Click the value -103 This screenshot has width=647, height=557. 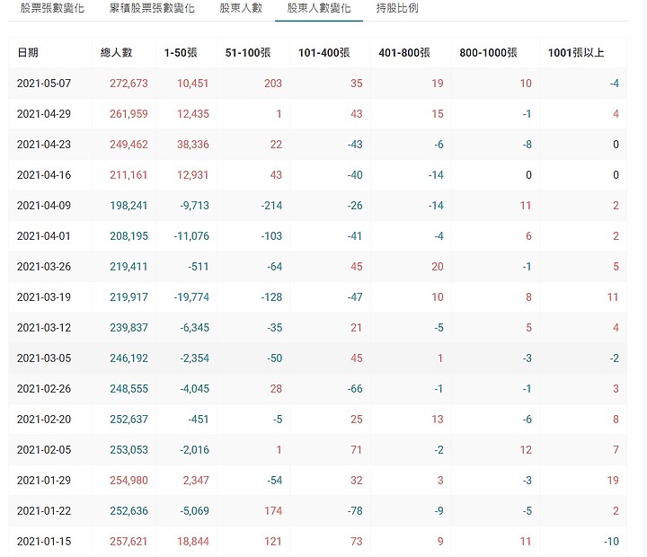pos(271,236)
